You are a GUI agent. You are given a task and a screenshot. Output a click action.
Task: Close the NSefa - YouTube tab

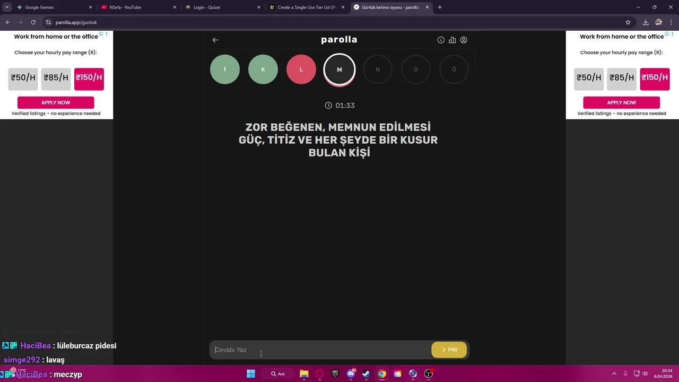(x=175, y=7)
